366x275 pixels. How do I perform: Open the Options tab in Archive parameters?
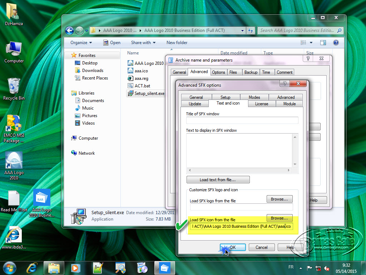point(218,72)
